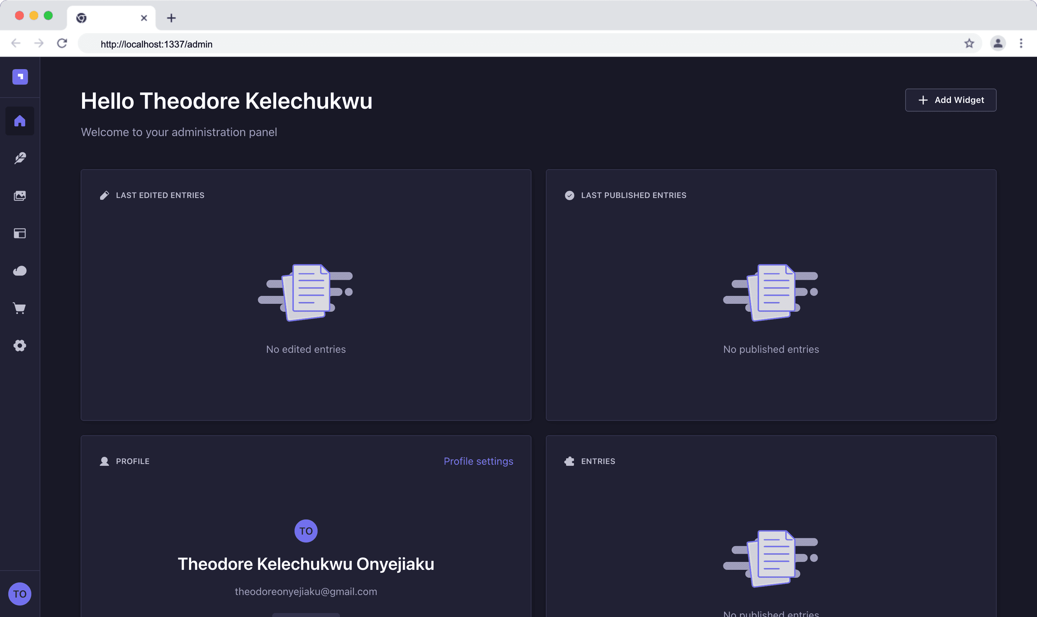Open the Settings gear icon
The image size is (1037, 617).
20,346
